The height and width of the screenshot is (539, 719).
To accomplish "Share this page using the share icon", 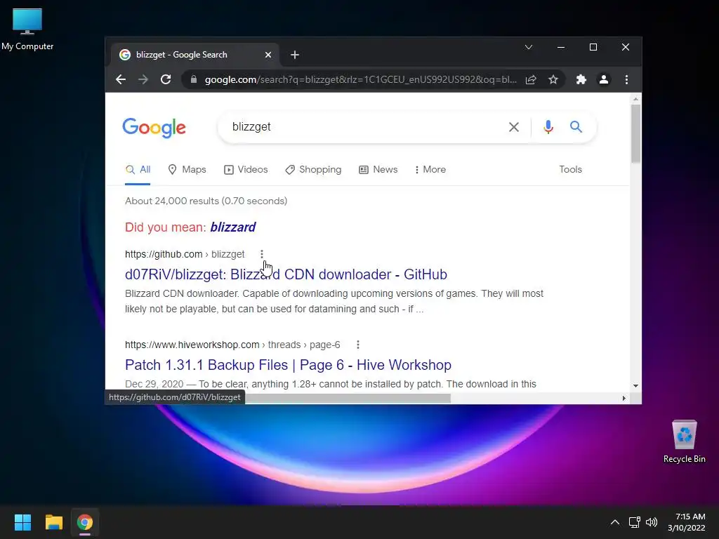I will [x=531, y=79].
